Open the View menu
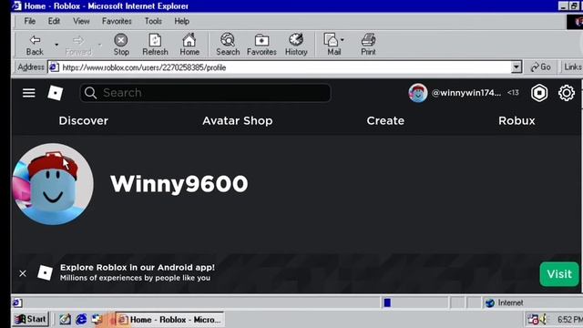Viewport: 583px width, 328px height. coord(81,21)
